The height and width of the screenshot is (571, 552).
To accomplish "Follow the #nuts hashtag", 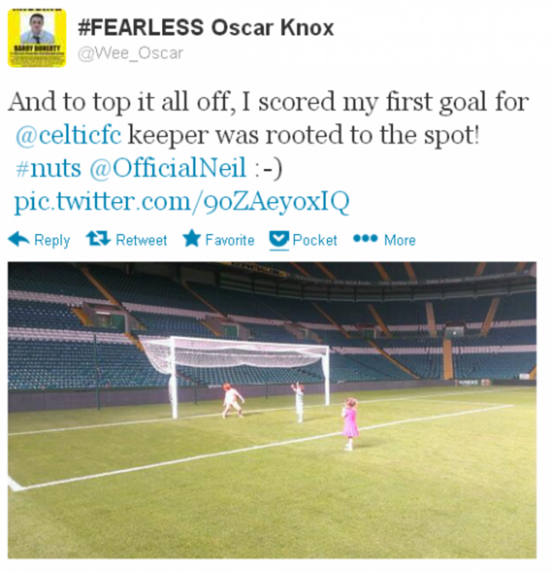I will point(48,168).
